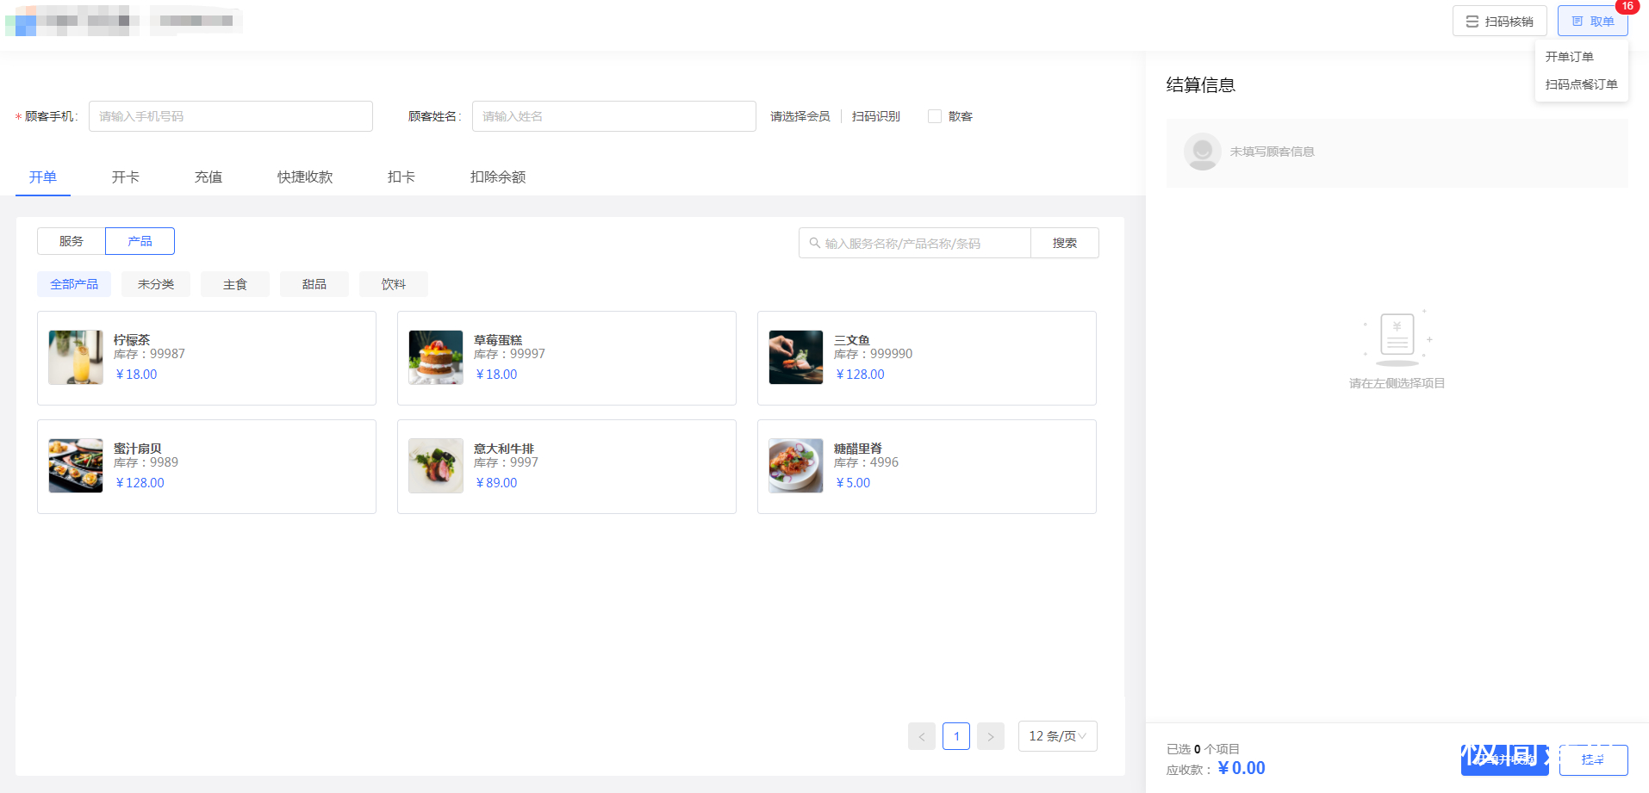Click the 意大利牛排 product thumbnail
1649x793 pixels.
(436, 466)
